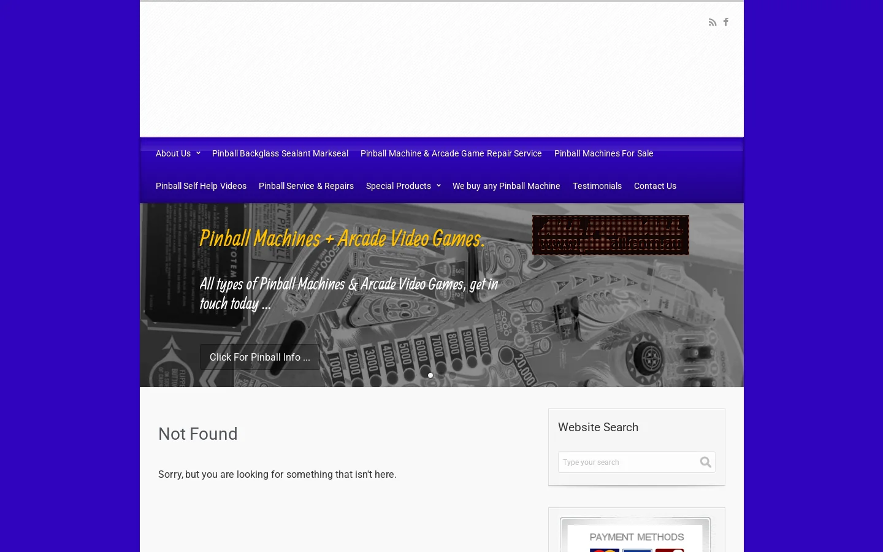Open the Contact Us page
883x552 pixels.
(x=655, y=186)
